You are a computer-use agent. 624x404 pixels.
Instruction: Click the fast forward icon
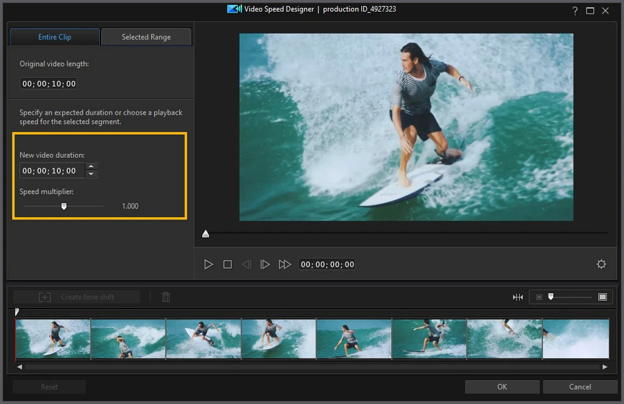pyautogui.click(x=285, y=264)
